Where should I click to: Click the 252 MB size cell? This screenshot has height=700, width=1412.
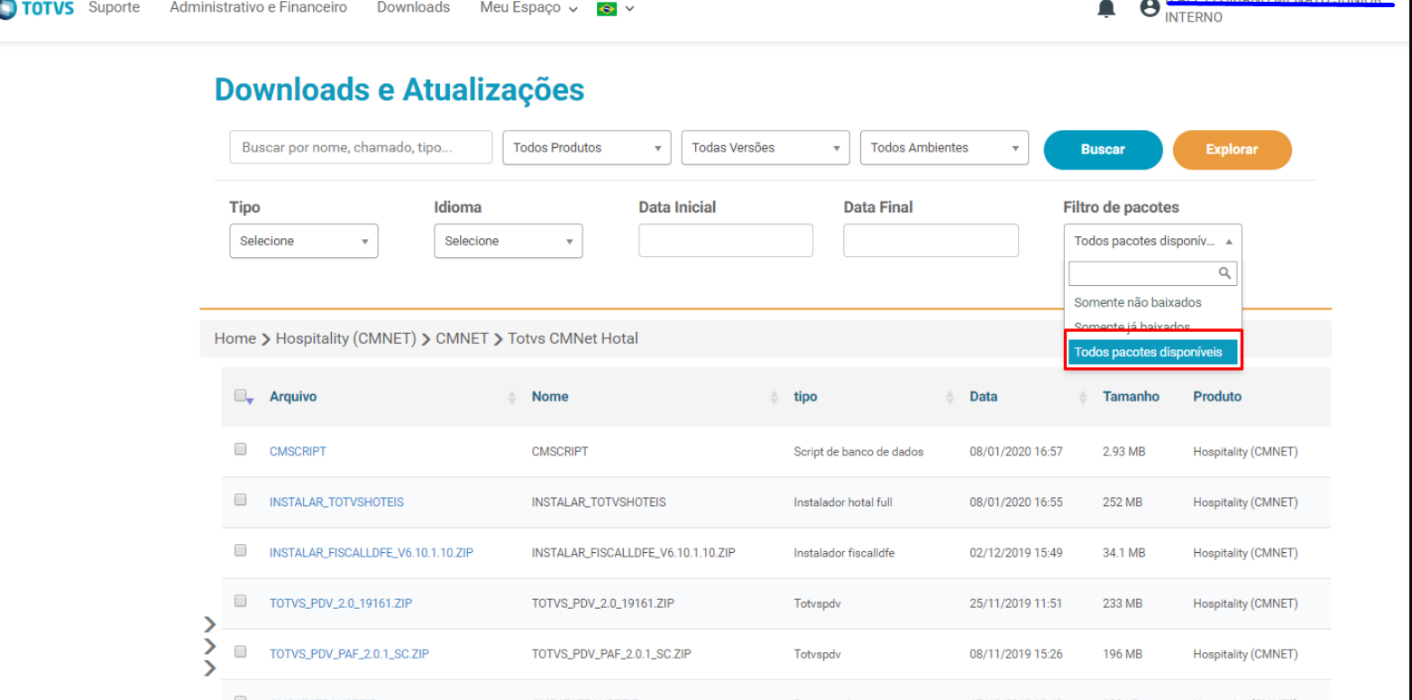(x=1123, y=502)
